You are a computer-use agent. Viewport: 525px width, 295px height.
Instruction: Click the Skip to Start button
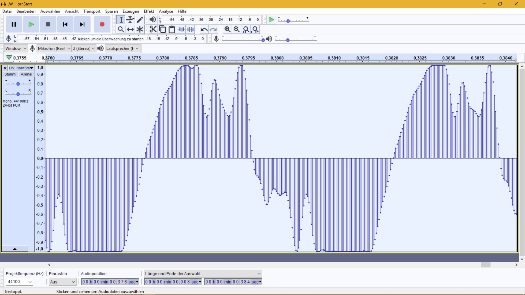point(65,24)
